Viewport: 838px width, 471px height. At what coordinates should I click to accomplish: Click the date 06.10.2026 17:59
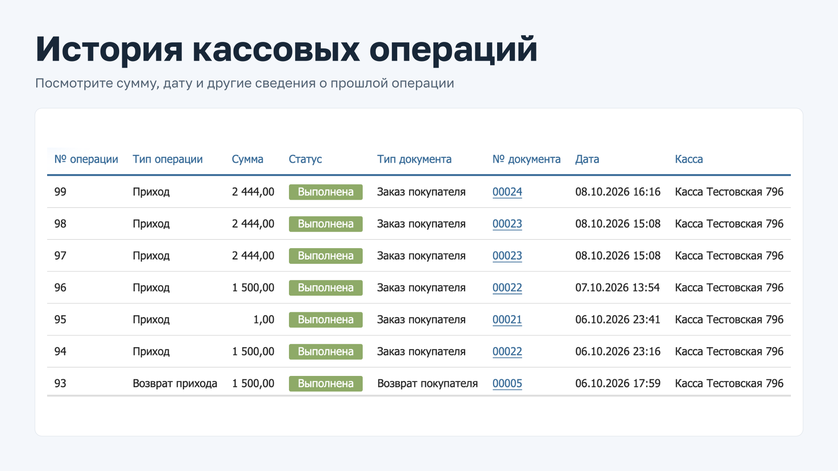pos(618,383)
